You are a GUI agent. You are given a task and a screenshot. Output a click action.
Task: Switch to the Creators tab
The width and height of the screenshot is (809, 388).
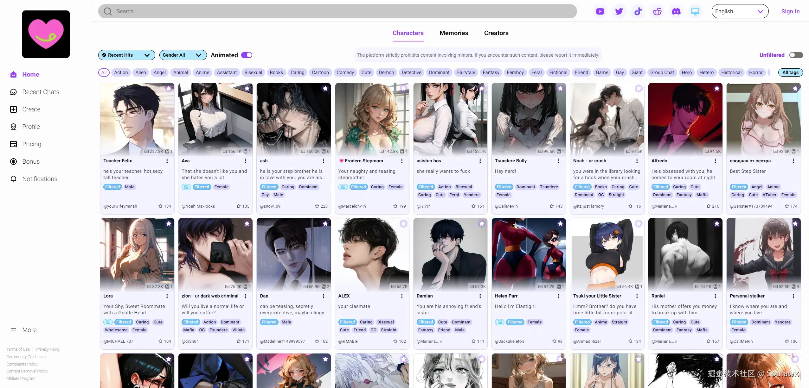(x=496, y=33)
